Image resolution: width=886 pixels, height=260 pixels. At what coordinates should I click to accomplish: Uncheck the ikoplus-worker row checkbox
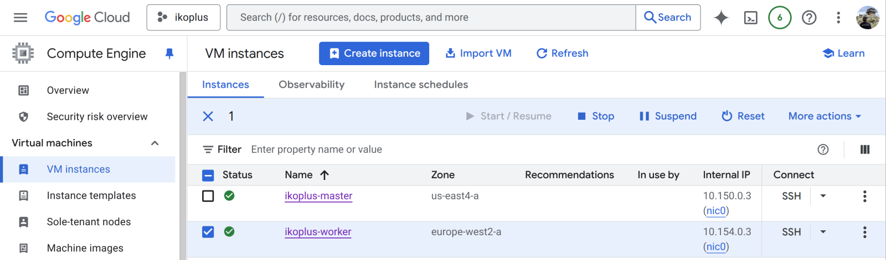[x=208, y=232]
